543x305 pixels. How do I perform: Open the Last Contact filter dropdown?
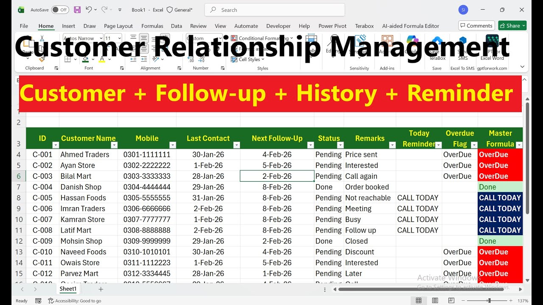(x=237, y=145)
